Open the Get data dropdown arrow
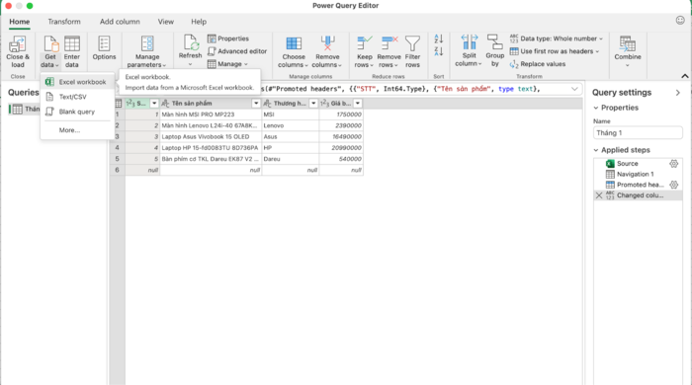 tap(57, 65)
